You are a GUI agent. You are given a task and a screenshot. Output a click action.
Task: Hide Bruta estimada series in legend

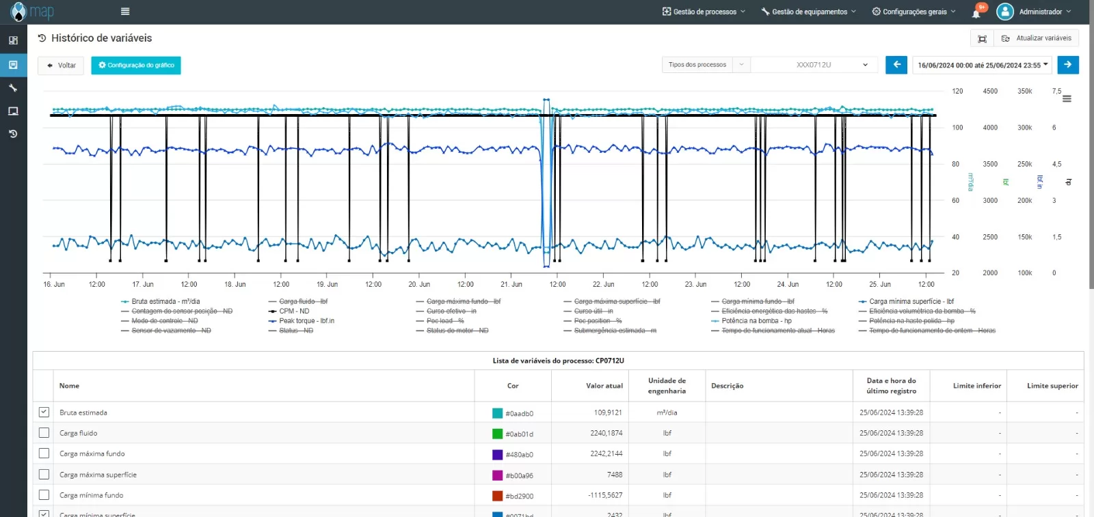tap(161, 302)
